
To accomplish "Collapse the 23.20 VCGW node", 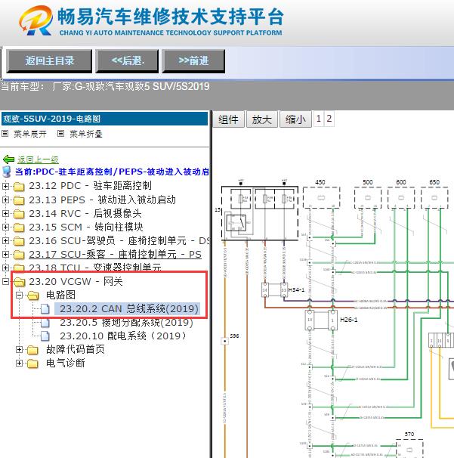I will (5, 282).
